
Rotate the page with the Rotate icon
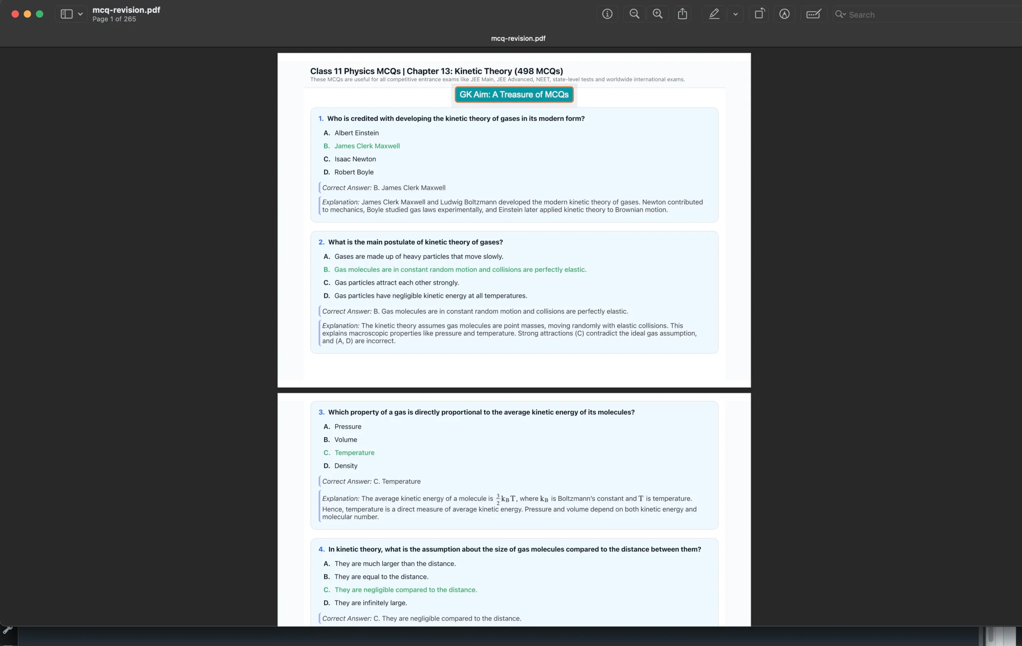coord(759,14)
